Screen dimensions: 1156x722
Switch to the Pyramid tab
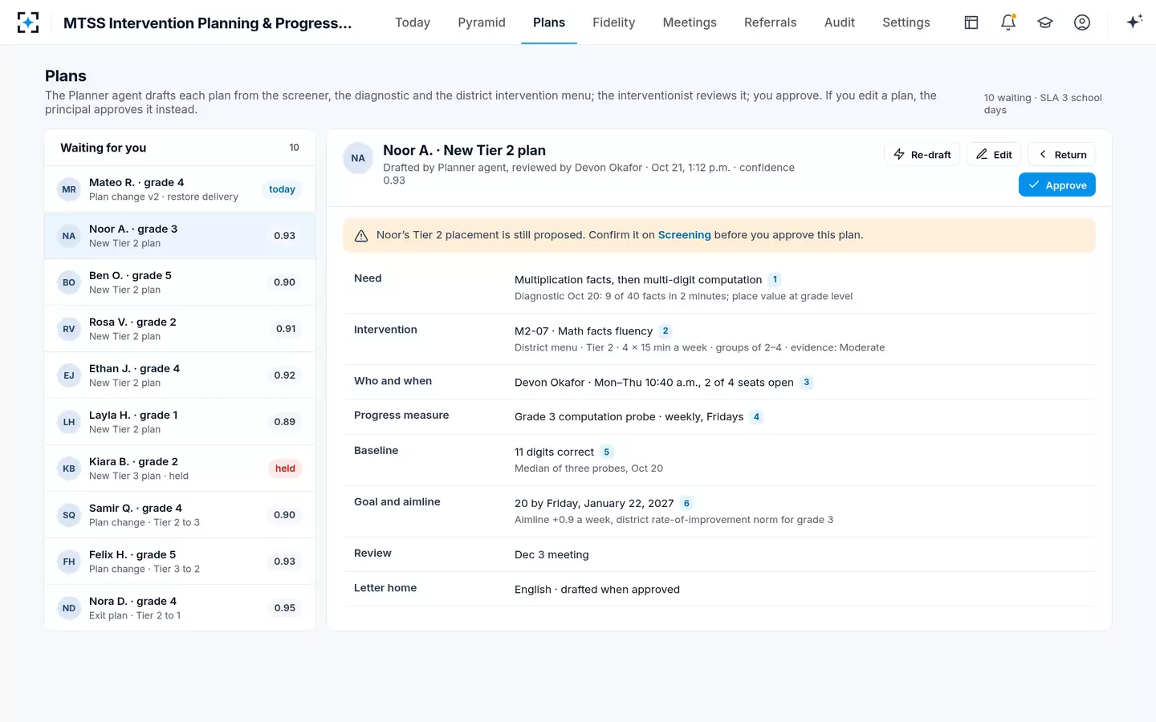coord(482,22)
